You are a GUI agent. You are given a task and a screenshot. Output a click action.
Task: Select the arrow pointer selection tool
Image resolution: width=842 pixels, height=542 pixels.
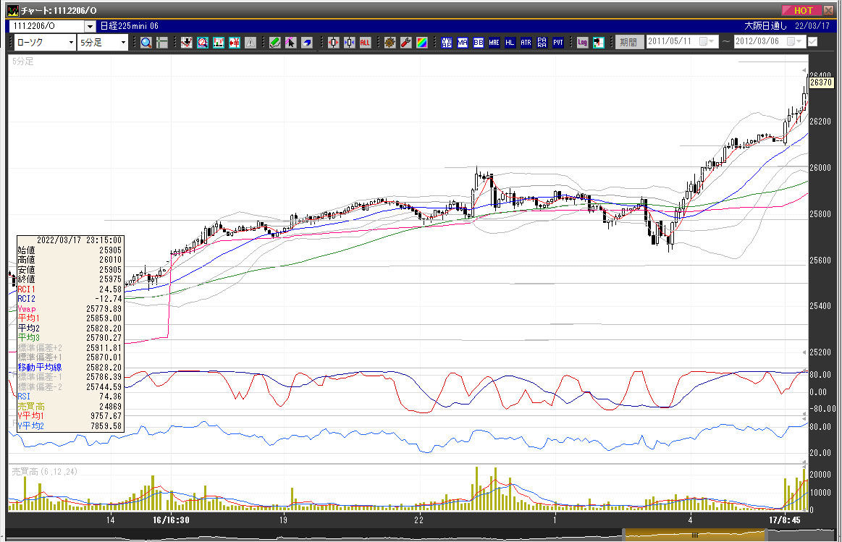290,43
